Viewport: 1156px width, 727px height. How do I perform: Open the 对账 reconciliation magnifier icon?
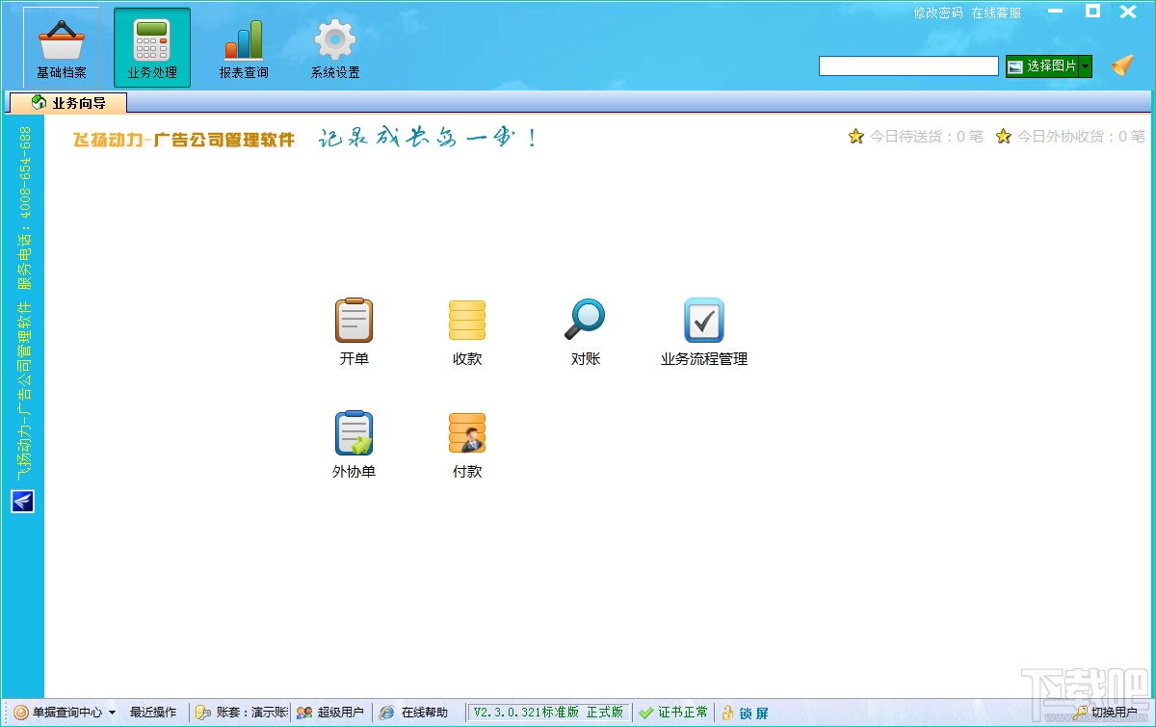585,321
